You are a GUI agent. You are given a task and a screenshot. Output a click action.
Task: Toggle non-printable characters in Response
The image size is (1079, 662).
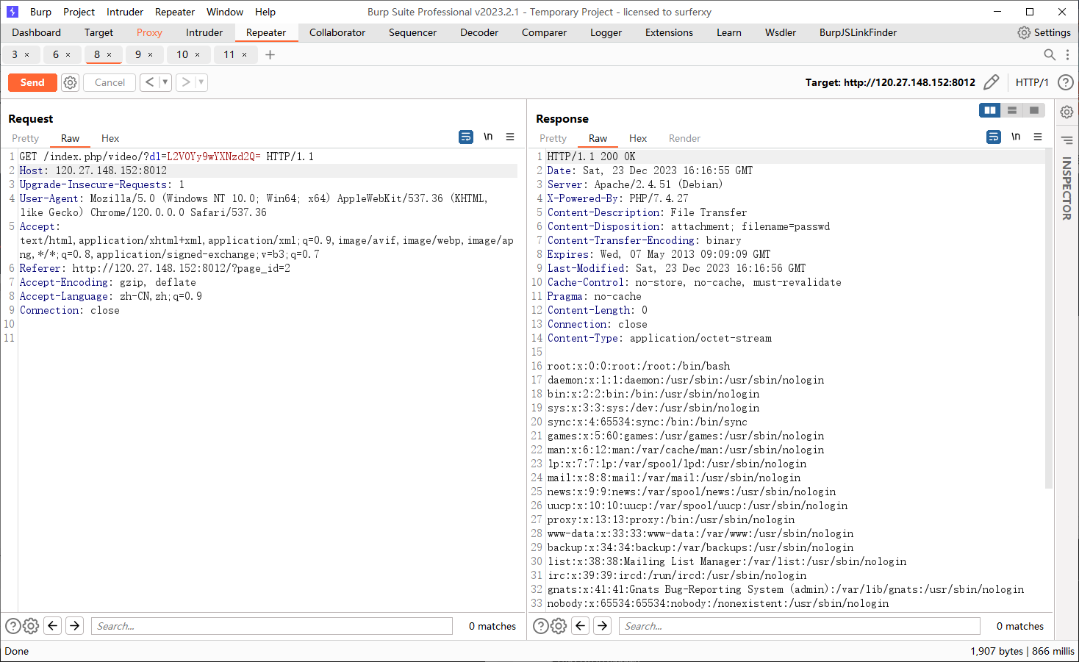[x=1016, y=137]
